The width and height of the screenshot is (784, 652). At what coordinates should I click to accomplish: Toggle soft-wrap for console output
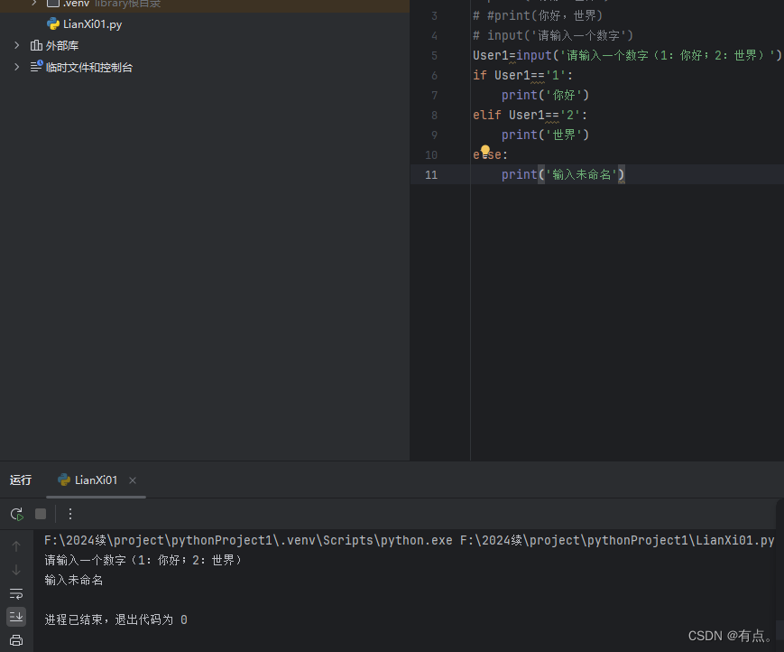point(15,593)
